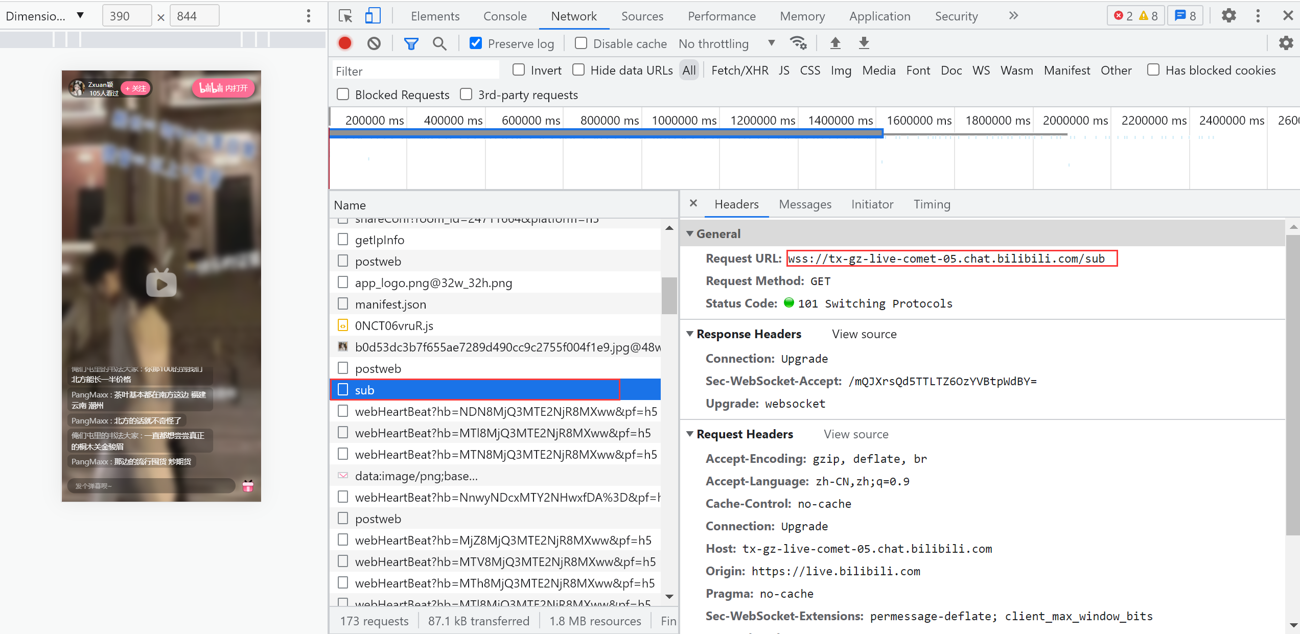Check the Invert filter option

pos(519,69)
